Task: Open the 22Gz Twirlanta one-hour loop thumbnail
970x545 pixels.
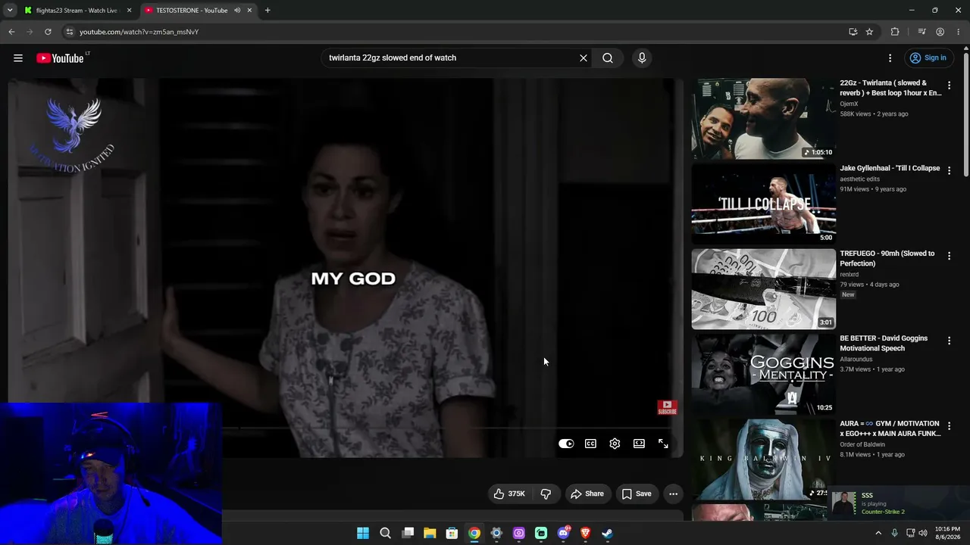Action: (763, 118)
